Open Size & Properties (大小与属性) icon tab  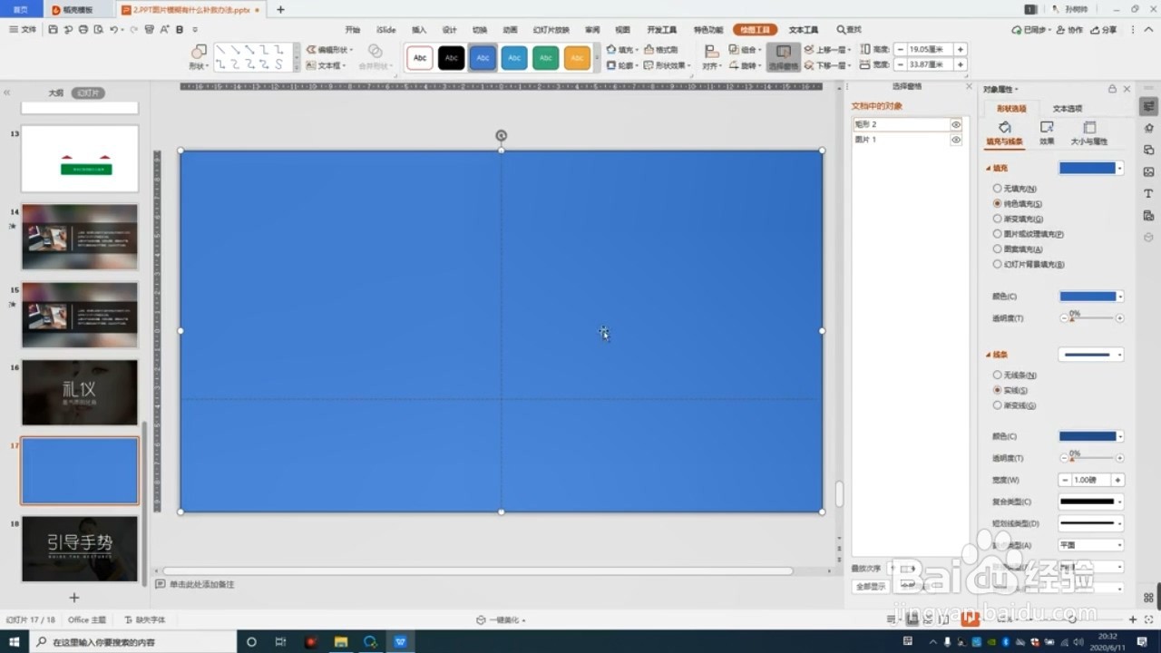pos(1089,128)
